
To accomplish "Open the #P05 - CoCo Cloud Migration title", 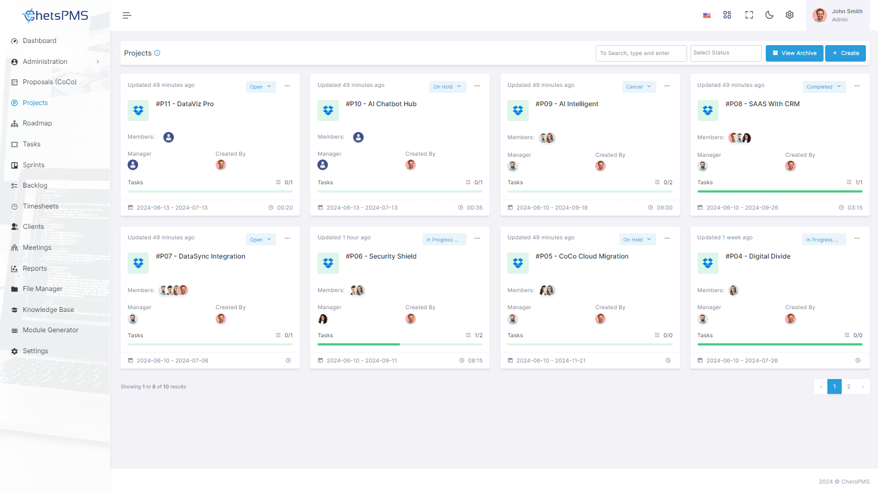I will pyautogui.click(x=581, y=256).
